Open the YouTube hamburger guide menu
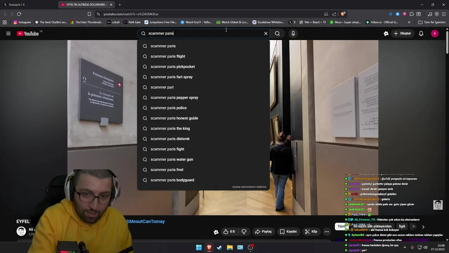This screenshot has height=253, width=449. (8, 33)
